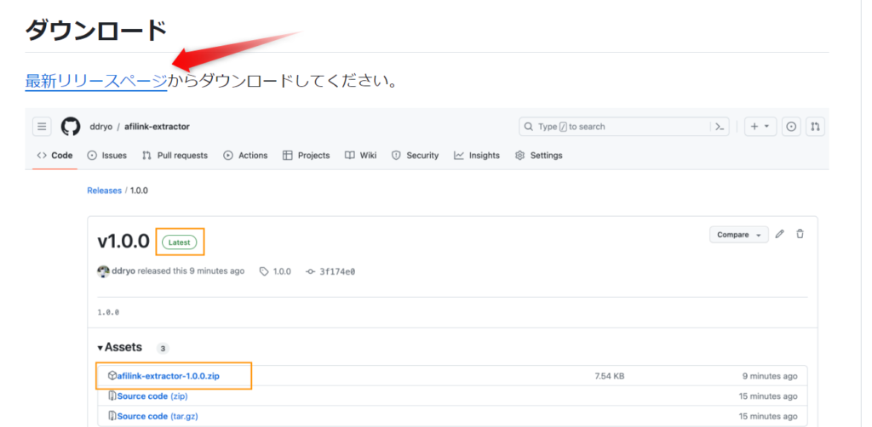The image size is (872, 427).
Task: Open the command palette icon beside search
Action: [x=720, y=127]
